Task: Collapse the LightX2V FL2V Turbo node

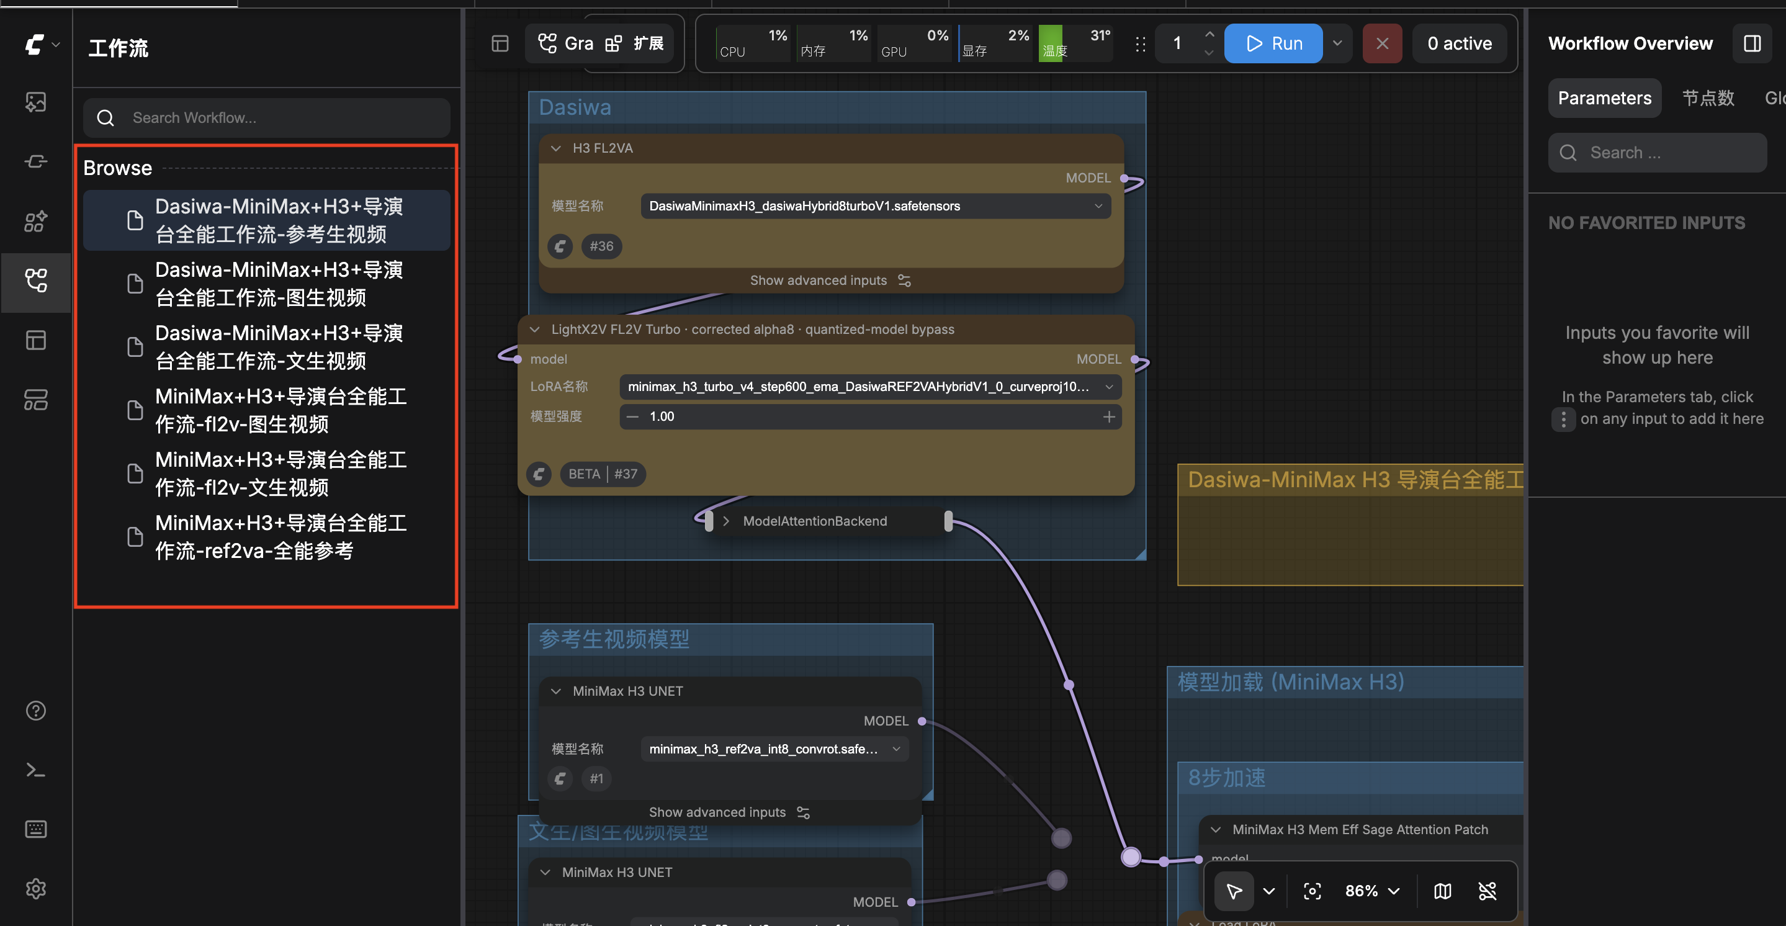Action: click(x=534, y=330)
